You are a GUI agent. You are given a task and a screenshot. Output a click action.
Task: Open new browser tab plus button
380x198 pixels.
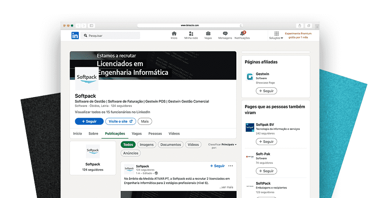pos(317,27)
